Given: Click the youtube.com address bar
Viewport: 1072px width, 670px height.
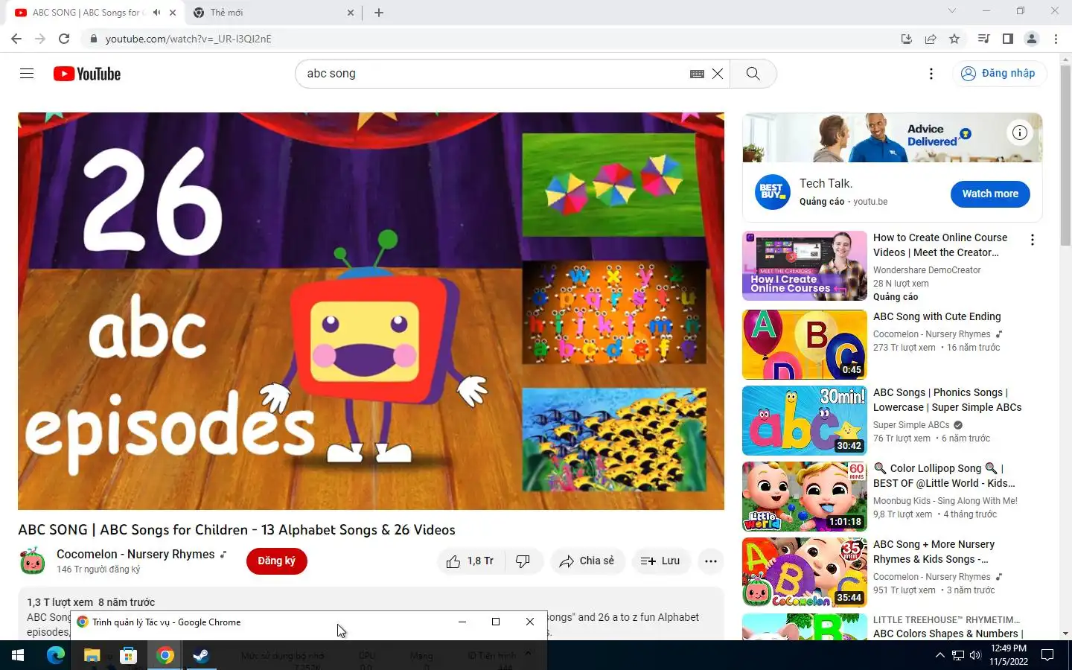Looking at the screenshot, I should point(491,39).
